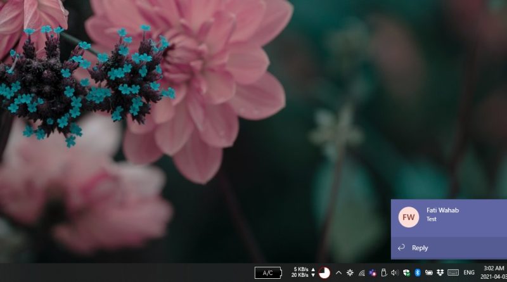507x282 pixels.
Task: Open the Dropbox tray icon
Action: pos(440,273)
